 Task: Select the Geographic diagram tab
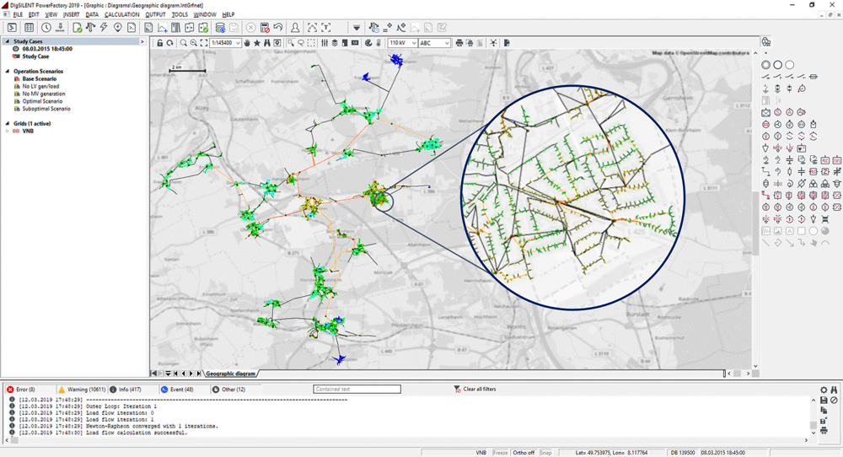pyautogui.click(x=231, y=374)
